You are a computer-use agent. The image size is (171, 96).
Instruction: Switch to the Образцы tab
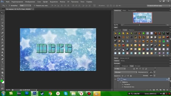131,30
